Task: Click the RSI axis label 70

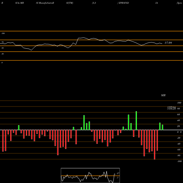Action: (3, 42)
